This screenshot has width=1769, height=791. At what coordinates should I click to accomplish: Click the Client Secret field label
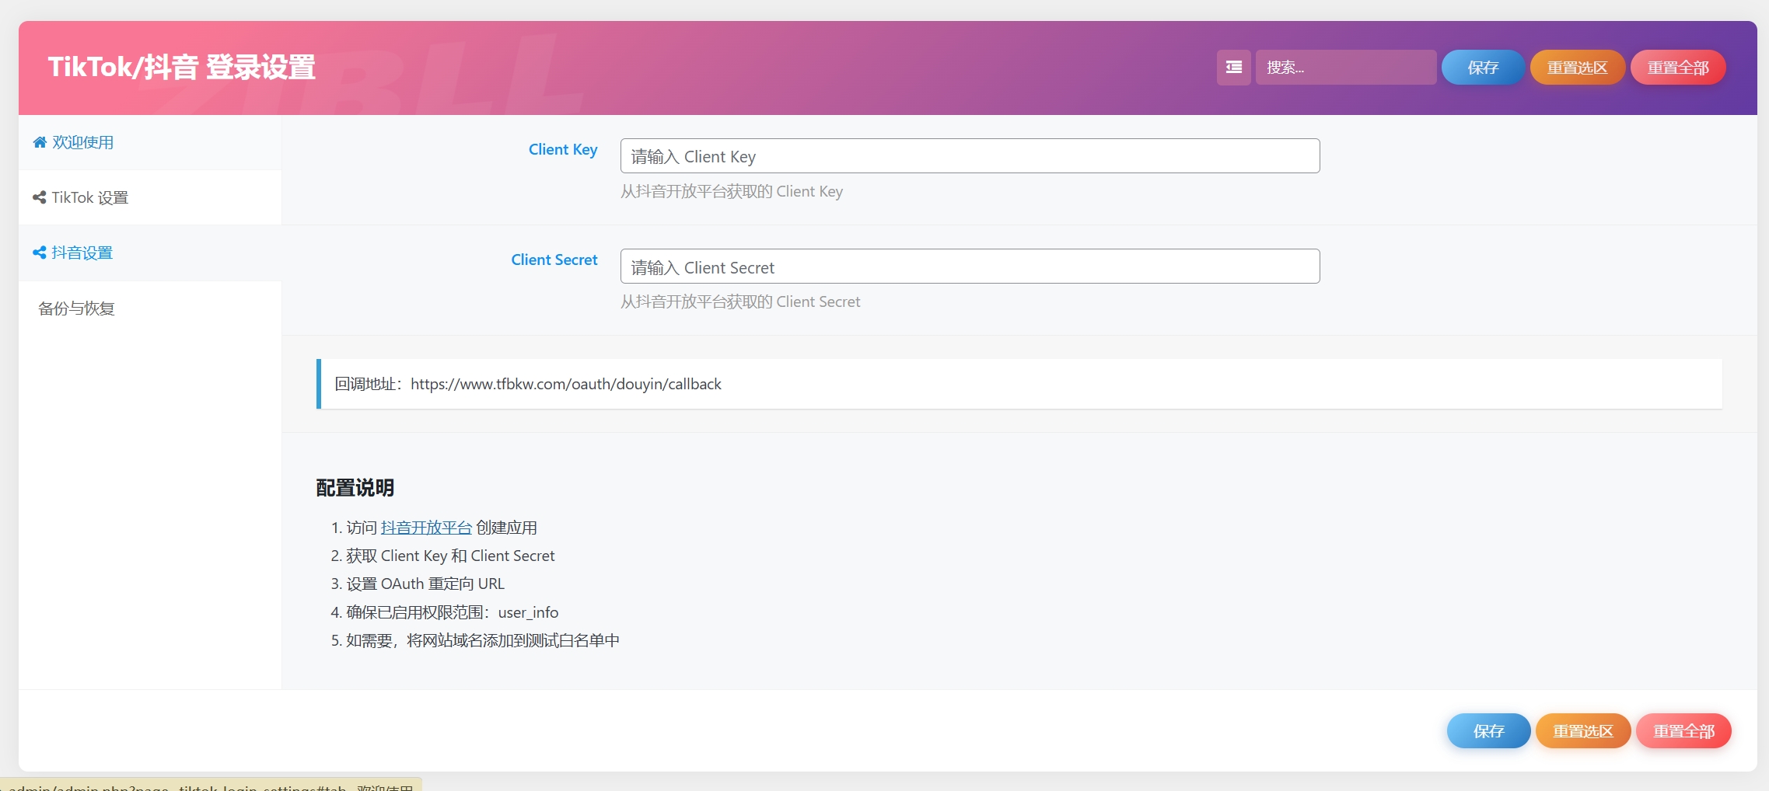point(554,260)
